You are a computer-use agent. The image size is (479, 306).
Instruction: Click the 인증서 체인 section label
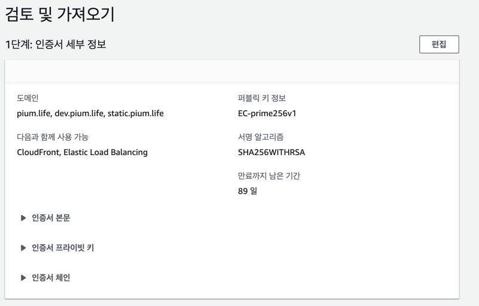(51, 277)
